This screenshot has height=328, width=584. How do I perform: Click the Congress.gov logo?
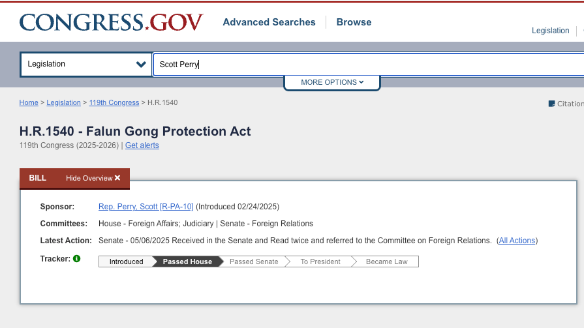point(111,22)
